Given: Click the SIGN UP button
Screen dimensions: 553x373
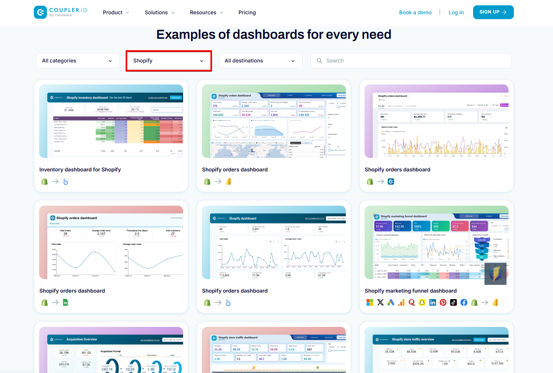Looking at the screenshot, I should 493,12.
